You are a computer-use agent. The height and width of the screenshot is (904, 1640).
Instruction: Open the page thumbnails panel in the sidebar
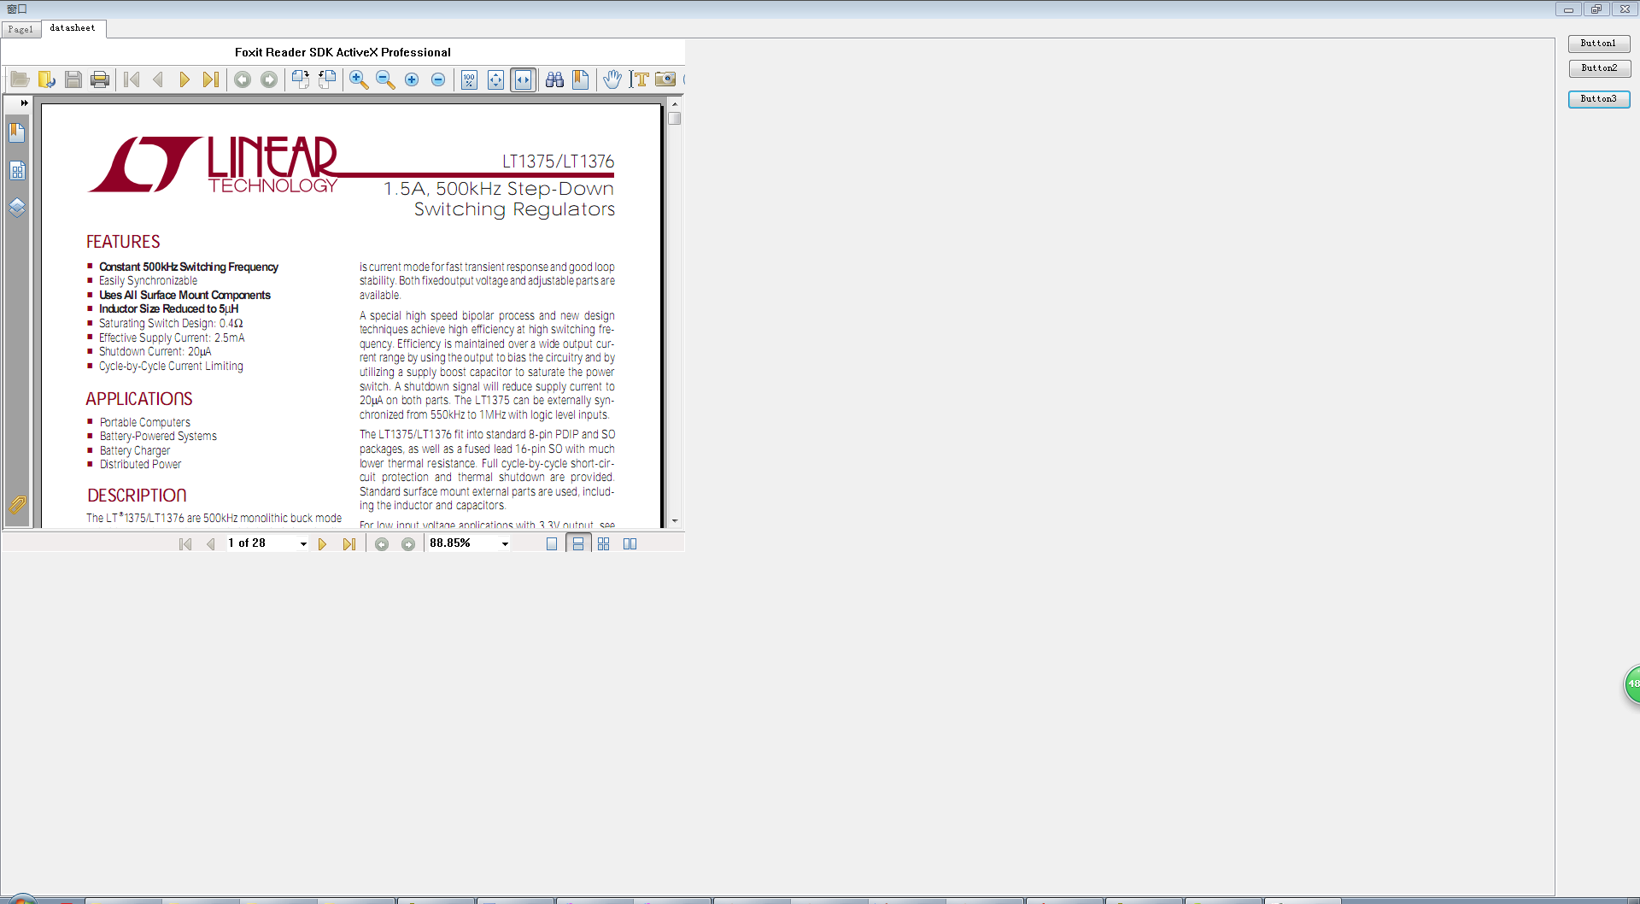click(17, 170)
